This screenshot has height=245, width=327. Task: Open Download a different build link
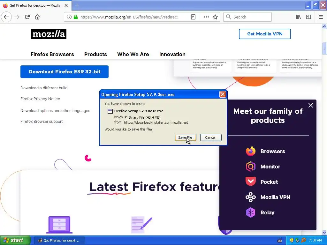(44, 88)
